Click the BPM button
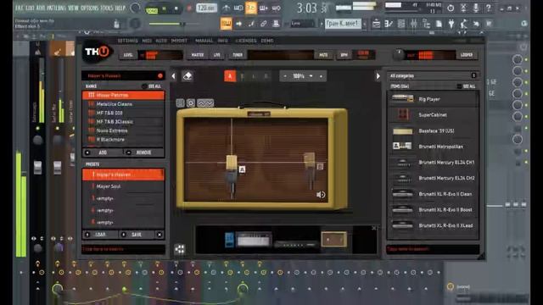 tap(344, 55)
